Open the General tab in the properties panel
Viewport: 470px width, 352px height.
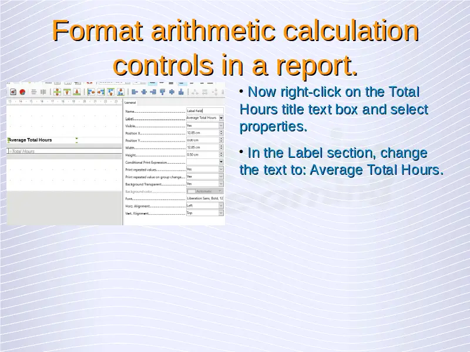[130, 102]
